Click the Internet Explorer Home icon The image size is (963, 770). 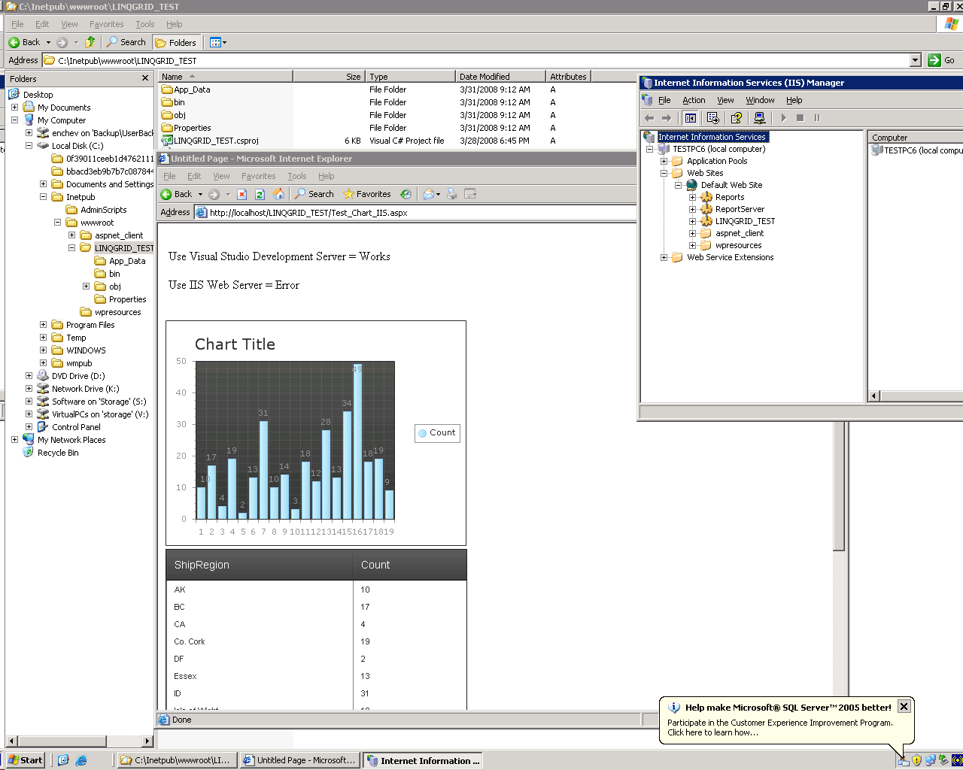coord(278,194)
